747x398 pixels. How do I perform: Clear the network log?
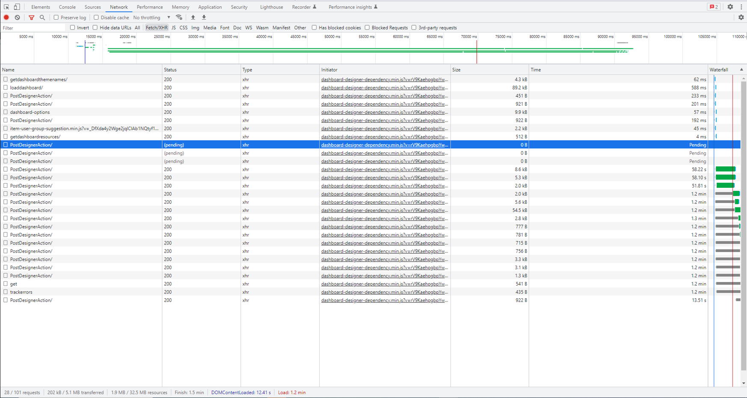(x=17, y=17)
